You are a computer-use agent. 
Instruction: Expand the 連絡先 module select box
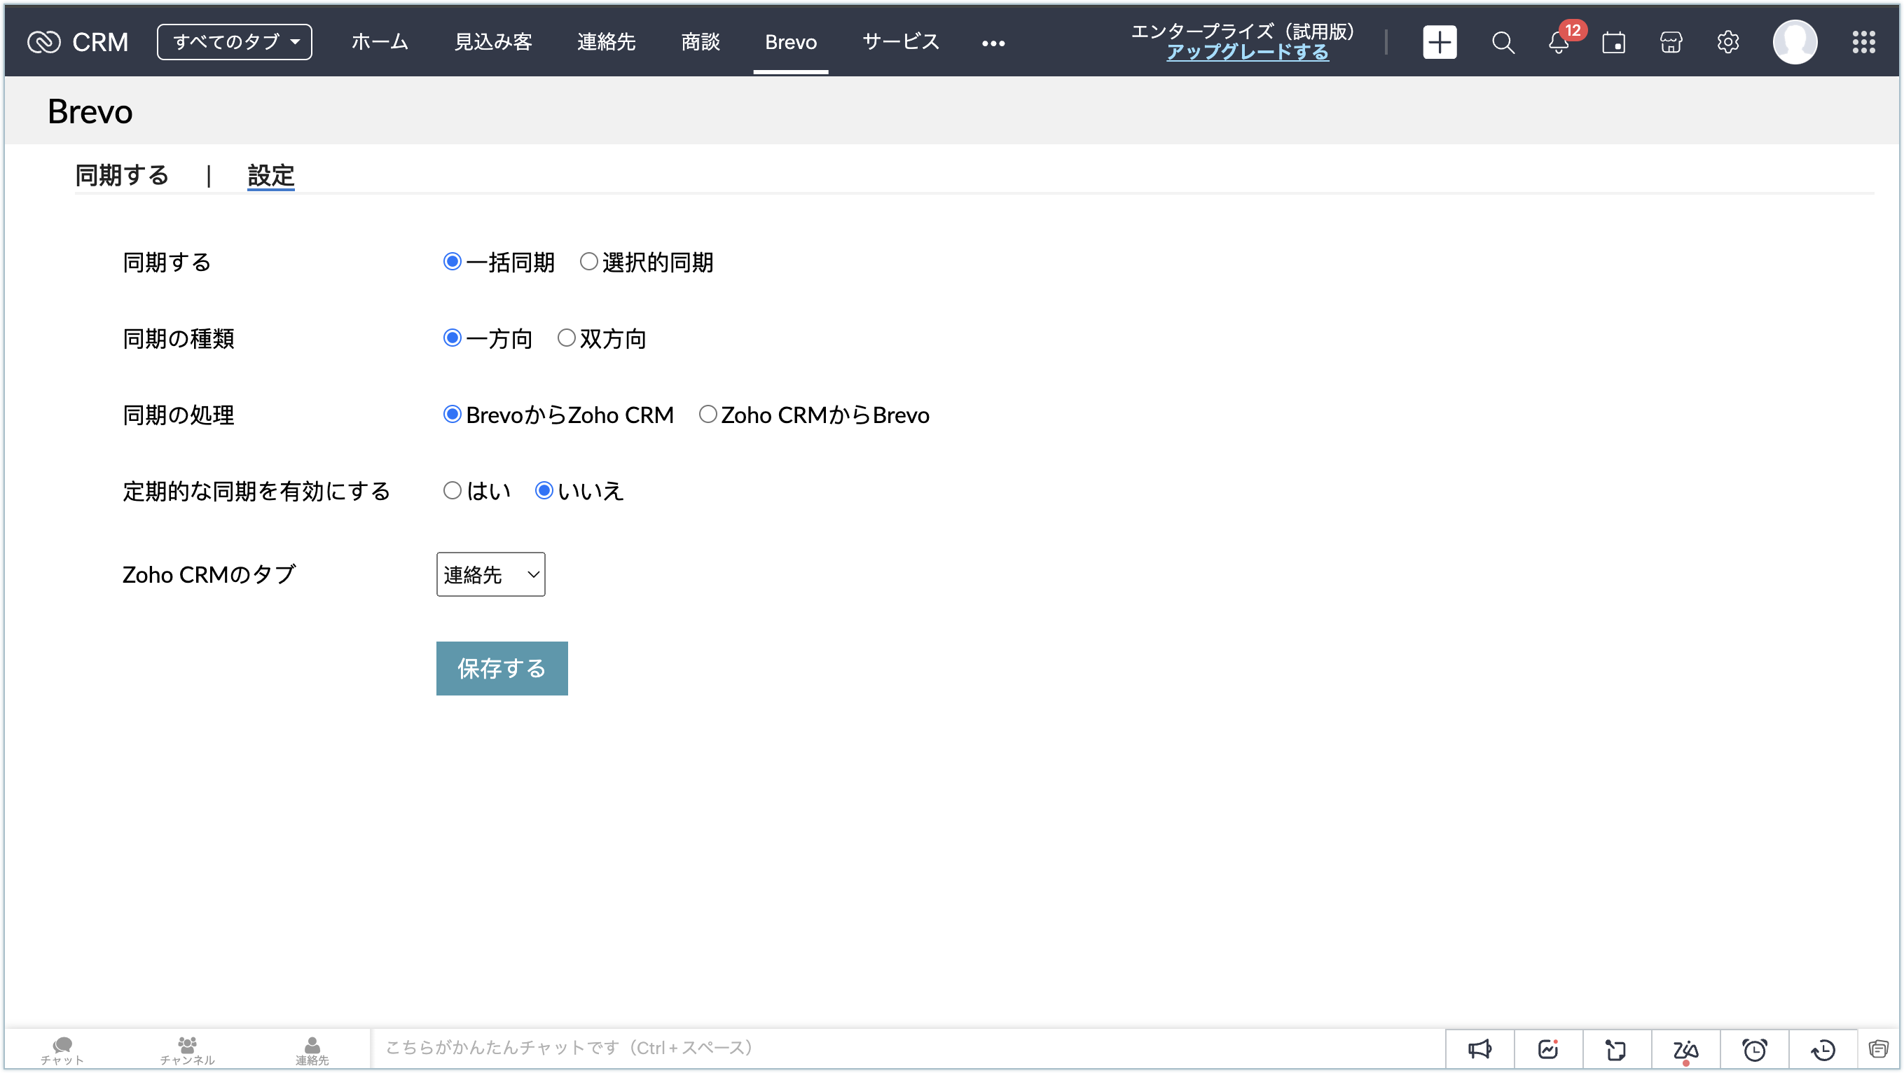tap(491, 574)
